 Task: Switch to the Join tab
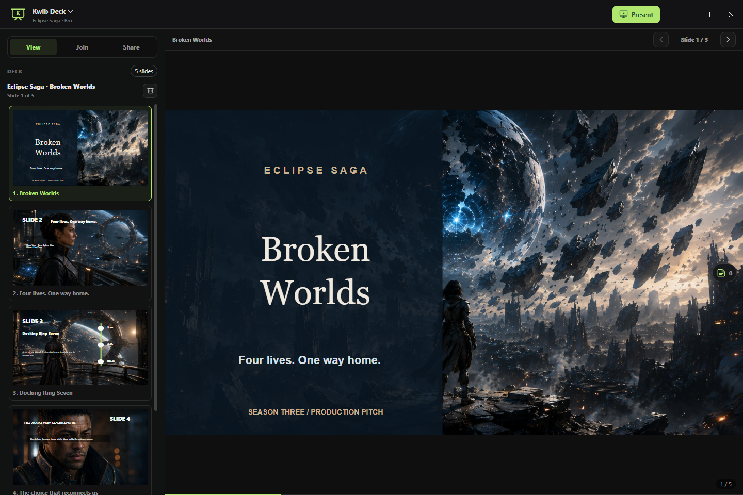click(x=82, y=47)
